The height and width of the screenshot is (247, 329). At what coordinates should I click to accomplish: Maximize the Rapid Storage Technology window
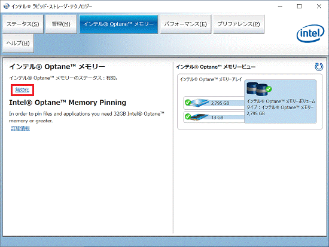click(300, 7)
